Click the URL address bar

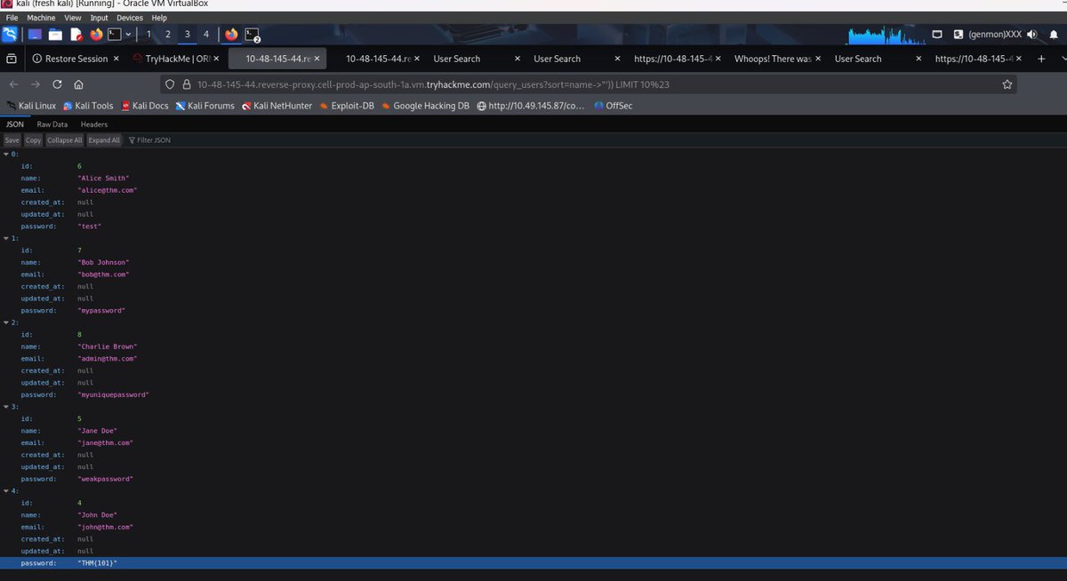coord(587,84)
